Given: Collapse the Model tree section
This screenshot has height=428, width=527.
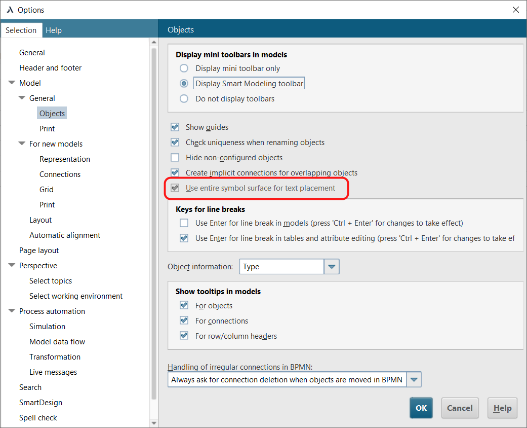Looking at the screenshot, I should (12, 83).
